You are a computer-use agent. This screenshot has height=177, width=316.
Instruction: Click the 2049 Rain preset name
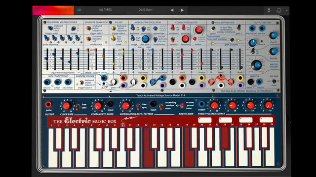tap(146, 10)
